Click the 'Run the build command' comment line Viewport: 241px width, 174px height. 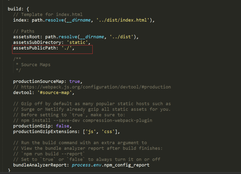coord(80,143)
